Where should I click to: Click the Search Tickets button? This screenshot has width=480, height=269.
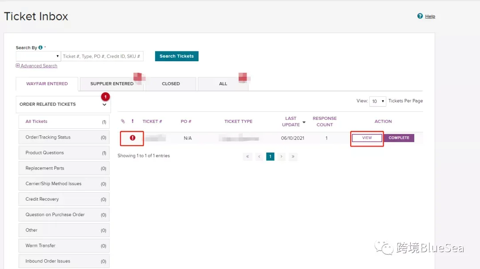pyautogui.click(x=176, y=56)
